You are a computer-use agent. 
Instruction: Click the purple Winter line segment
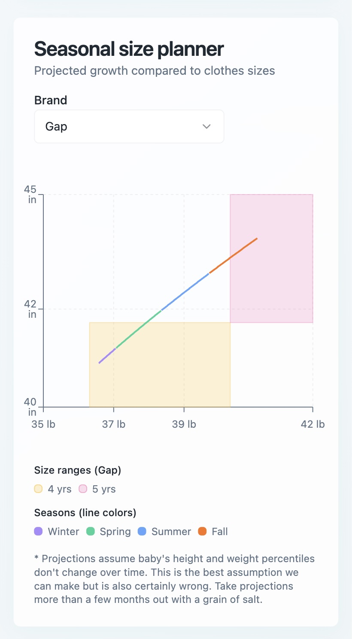107,356
